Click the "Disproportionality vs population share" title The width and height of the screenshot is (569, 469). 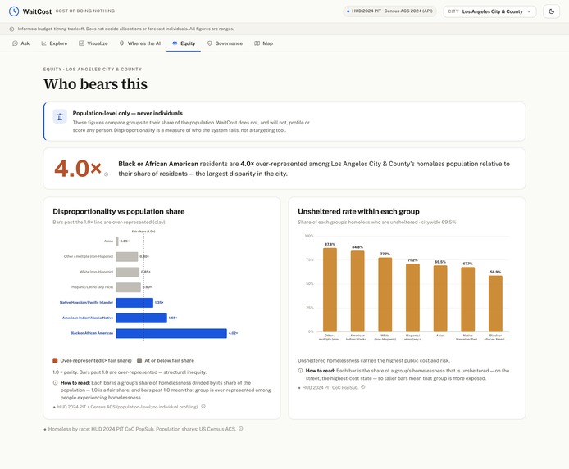pyautogui.click(x=119, y=211)
